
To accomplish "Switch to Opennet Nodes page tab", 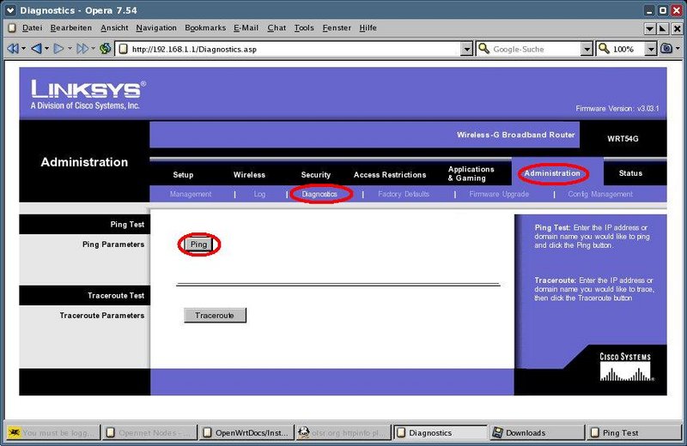I will click(149, 433).
